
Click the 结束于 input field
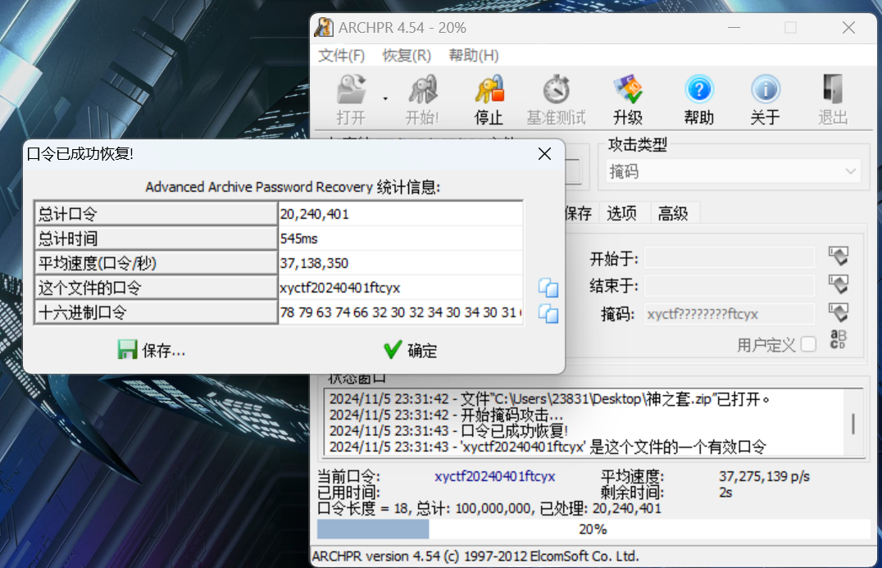click(x=730, y=285)
